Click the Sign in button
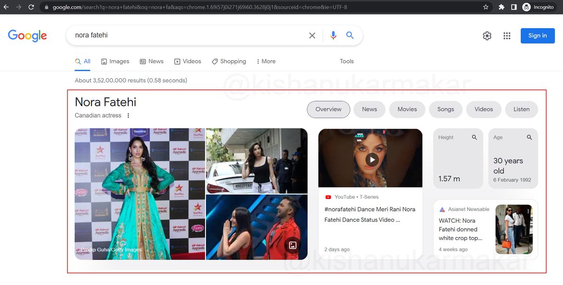Viewport: 563px width, 285px height. [538, 36]
